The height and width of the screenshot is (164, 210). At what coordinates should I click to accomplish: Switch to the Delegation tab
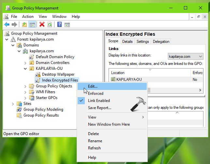point(161,42)
